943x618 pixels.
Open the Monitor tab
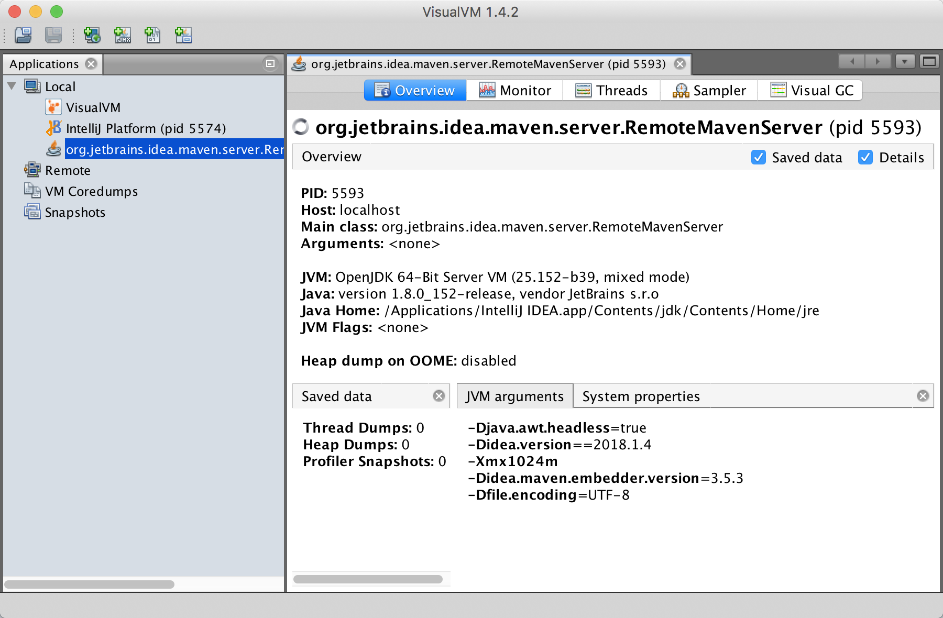515,90
